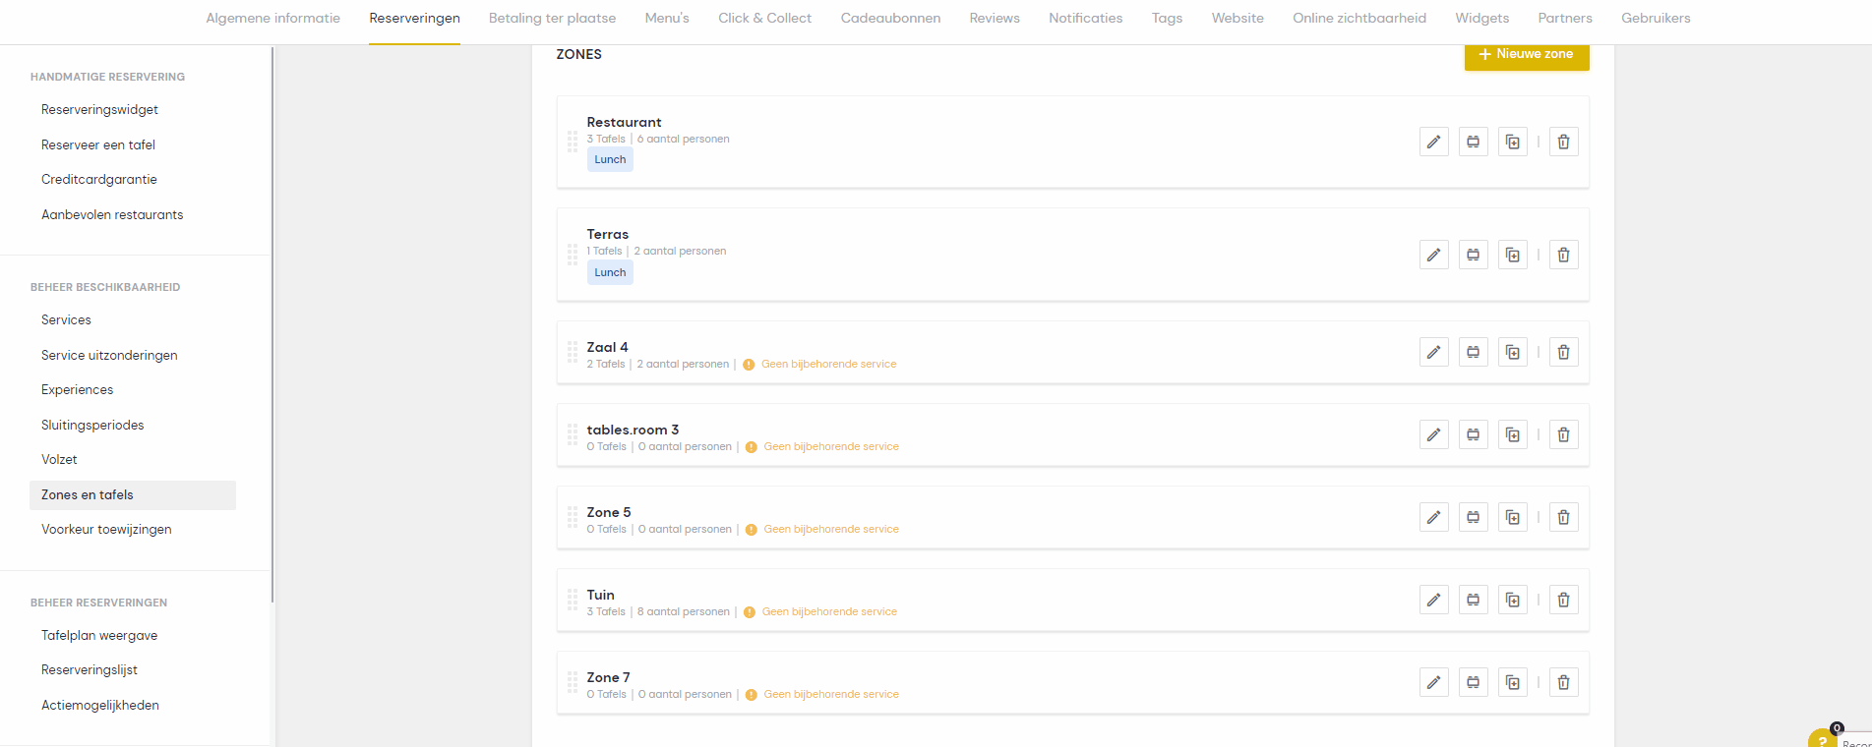Edit the Restaurant zone with pencil icon

(x=1433, y=142)
